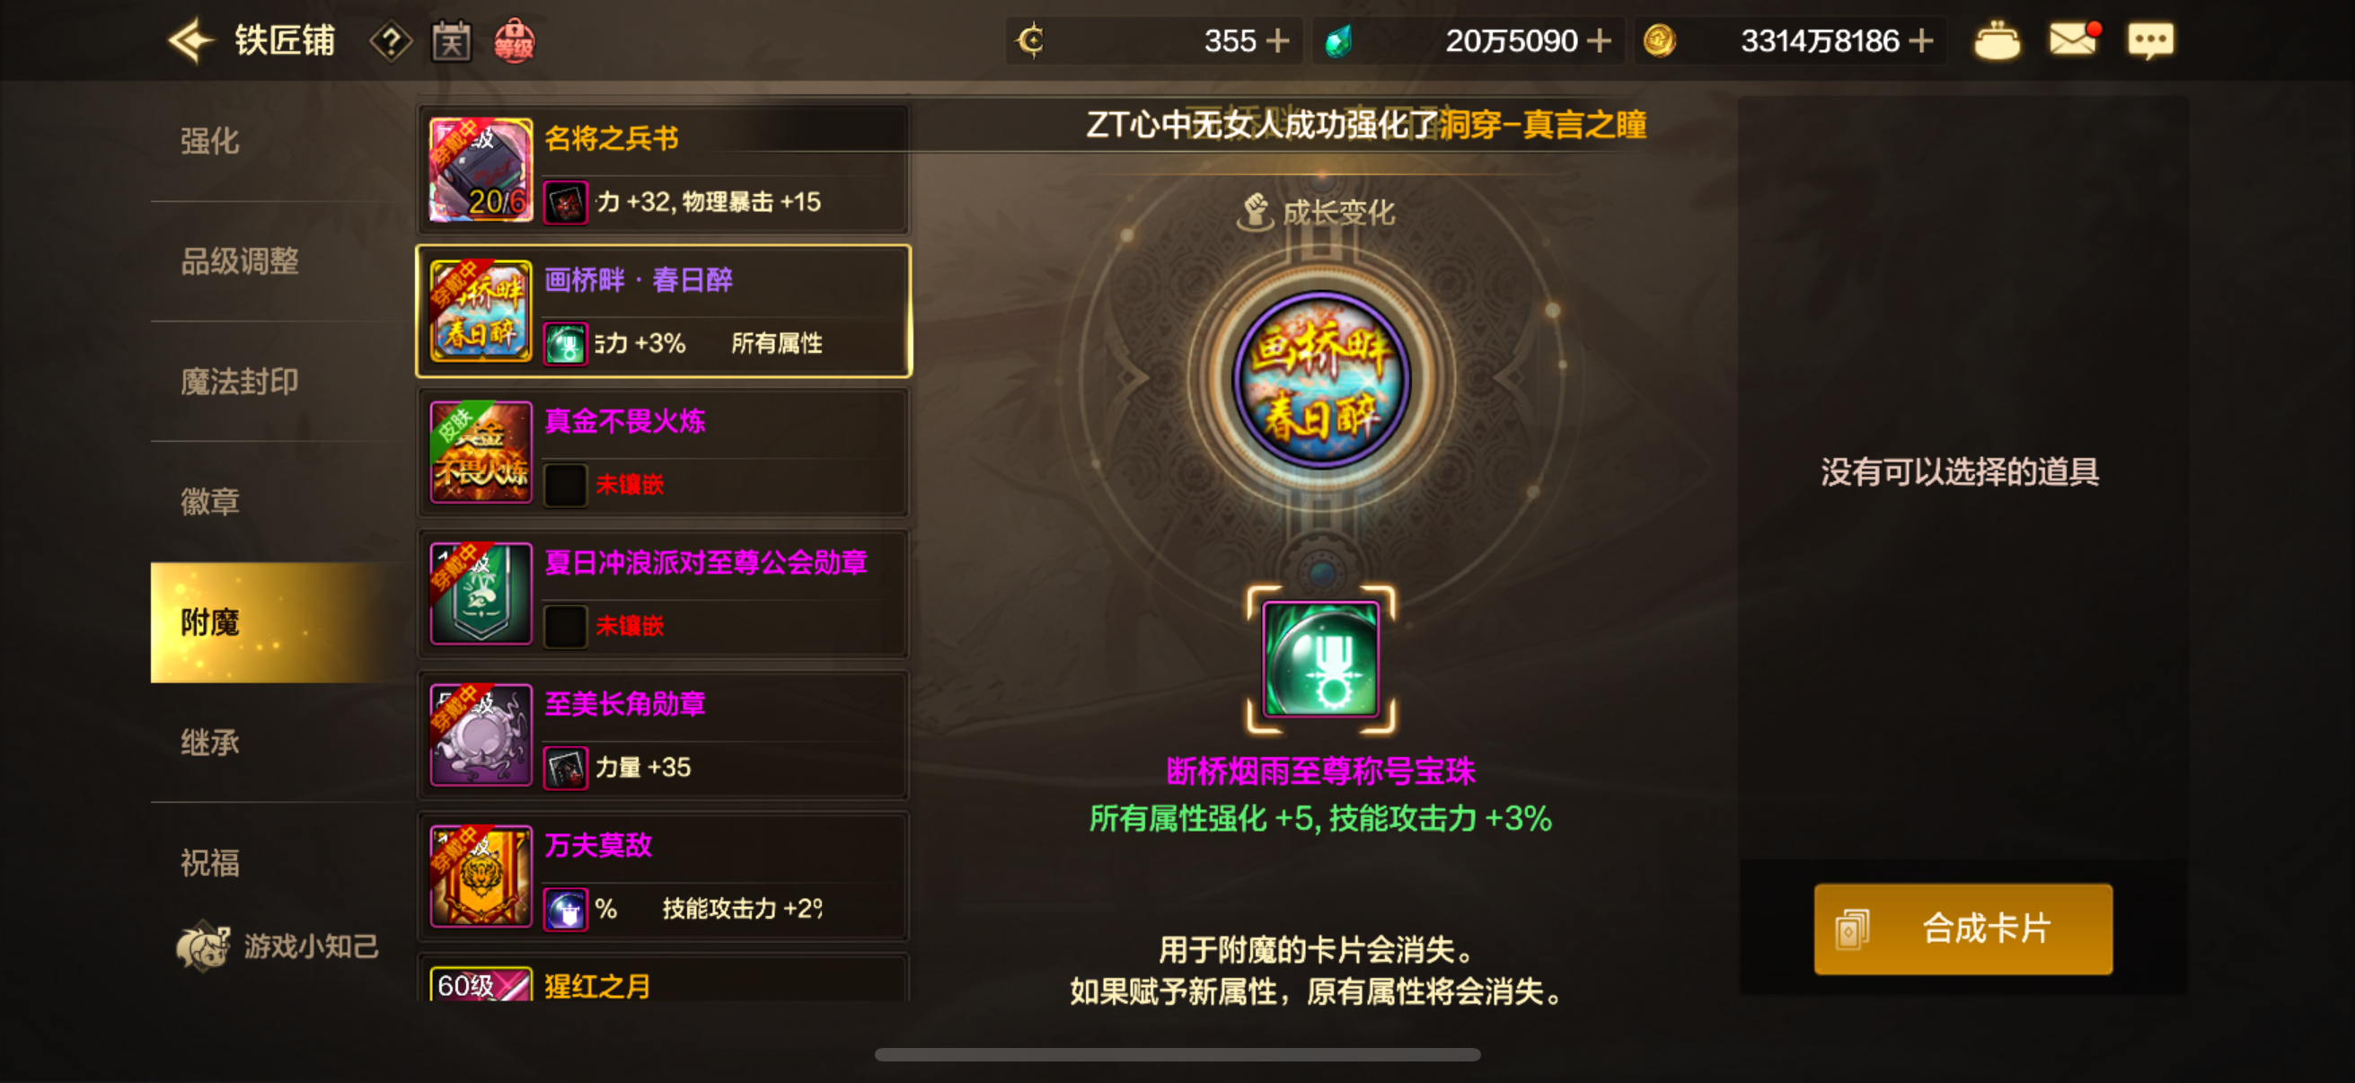2355x1083 pixels.
Task: Open the pouch bag icon
Action: (1997, 42)
